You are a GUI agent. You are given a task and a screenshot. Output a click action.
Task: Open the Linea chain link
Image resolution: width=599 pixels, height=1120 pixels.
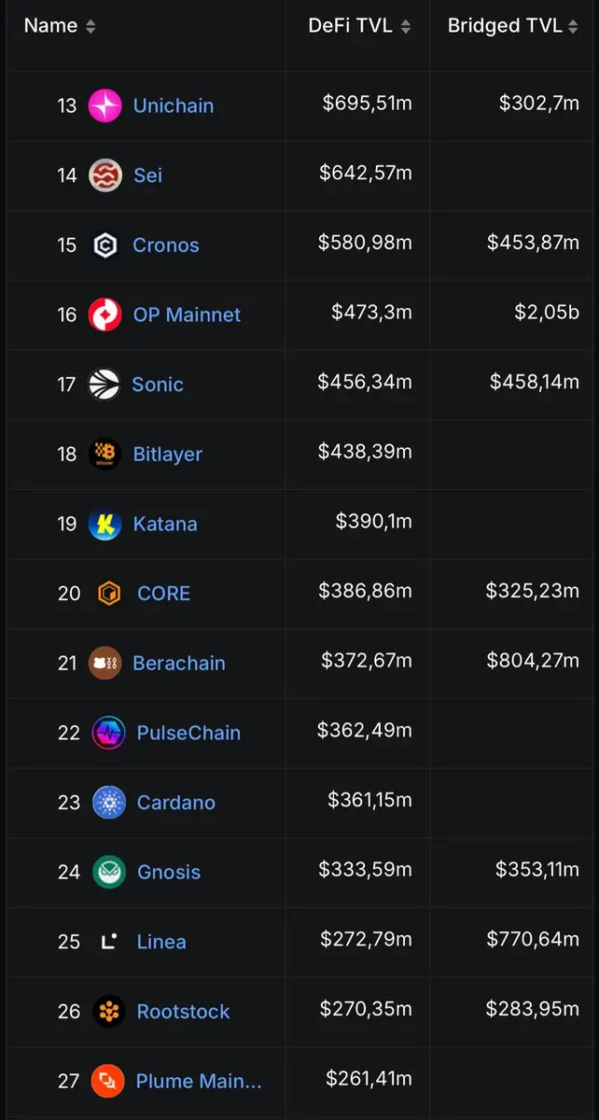[x=161, y=942]
